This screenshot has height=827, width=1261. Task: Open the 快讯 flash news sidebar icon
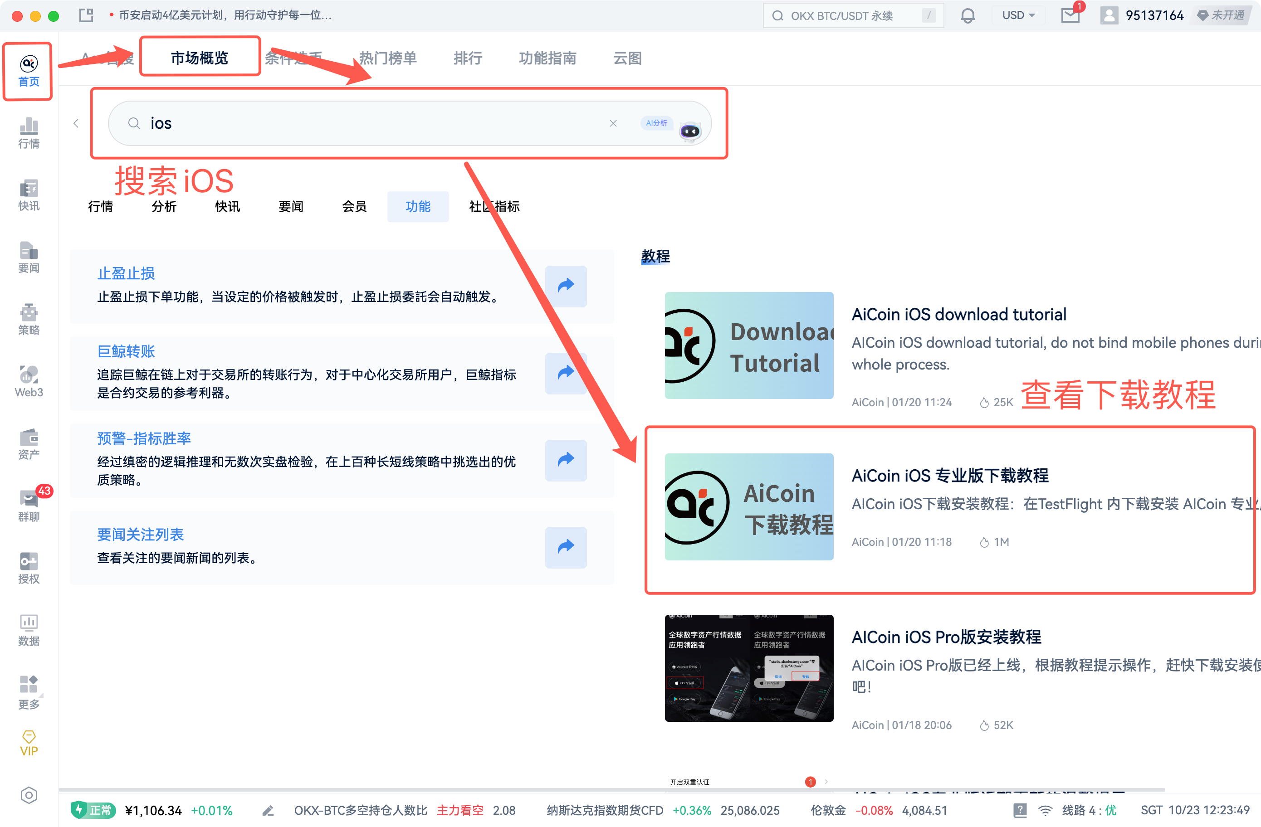(29, 195)
